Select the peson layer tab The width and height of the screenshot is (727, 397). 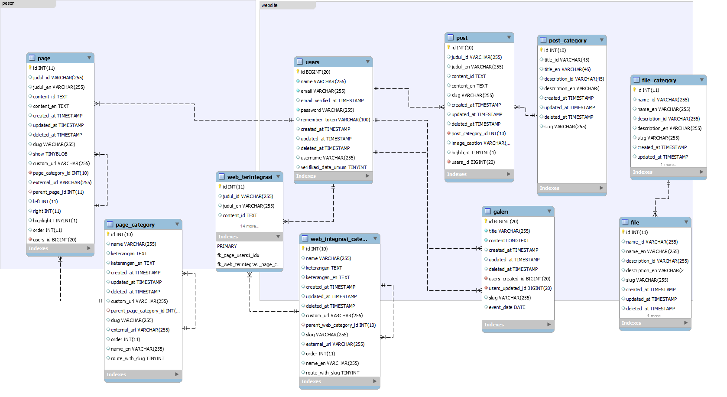tap(9, 3)
